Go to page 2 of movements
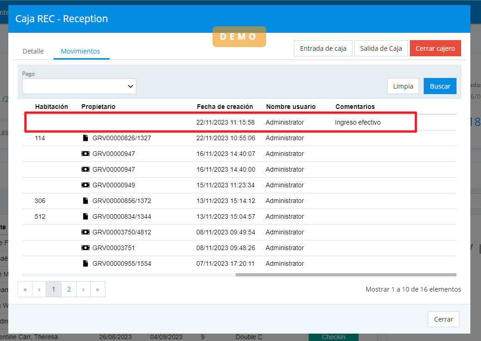Viewport: 481px width, 341px height. coord(69,289)
